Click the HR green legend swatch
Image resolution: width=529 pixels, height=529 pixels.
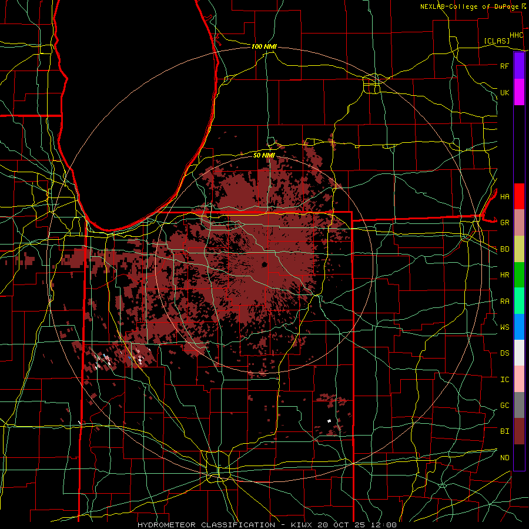coord(519,275)
